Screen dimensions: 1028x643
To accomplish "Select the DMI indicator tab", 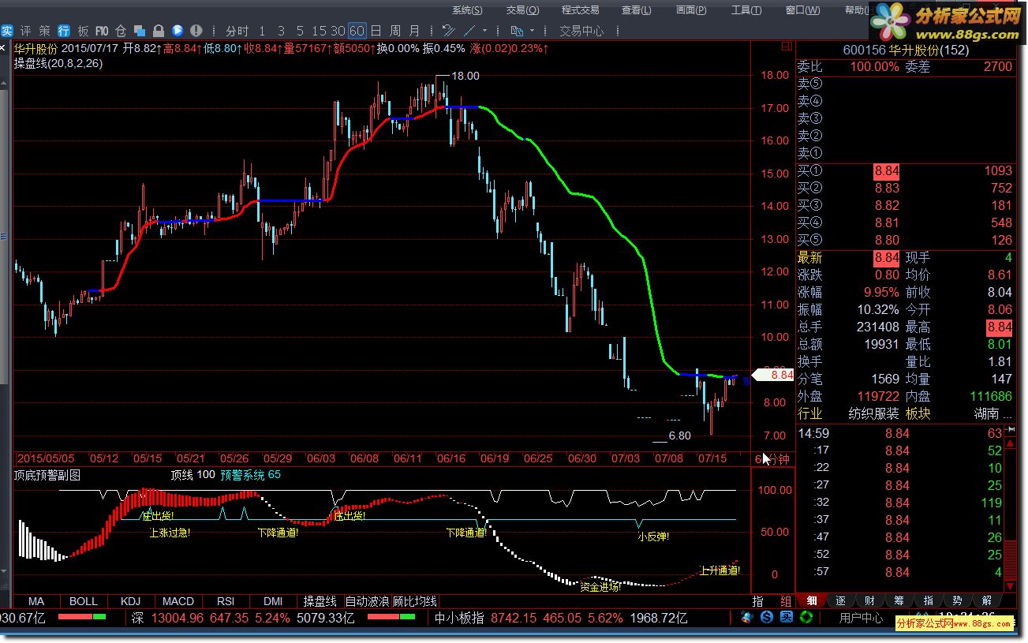I will (x=273, y=601).
